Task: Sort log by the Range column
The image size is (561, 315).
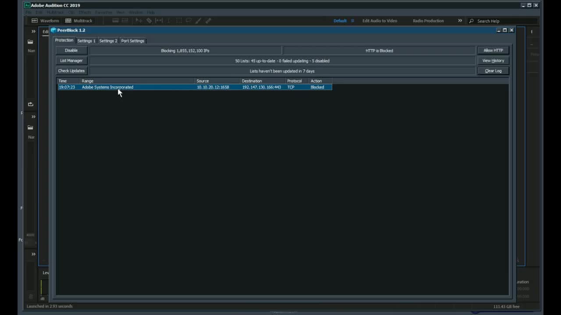Action: point(138,81)
